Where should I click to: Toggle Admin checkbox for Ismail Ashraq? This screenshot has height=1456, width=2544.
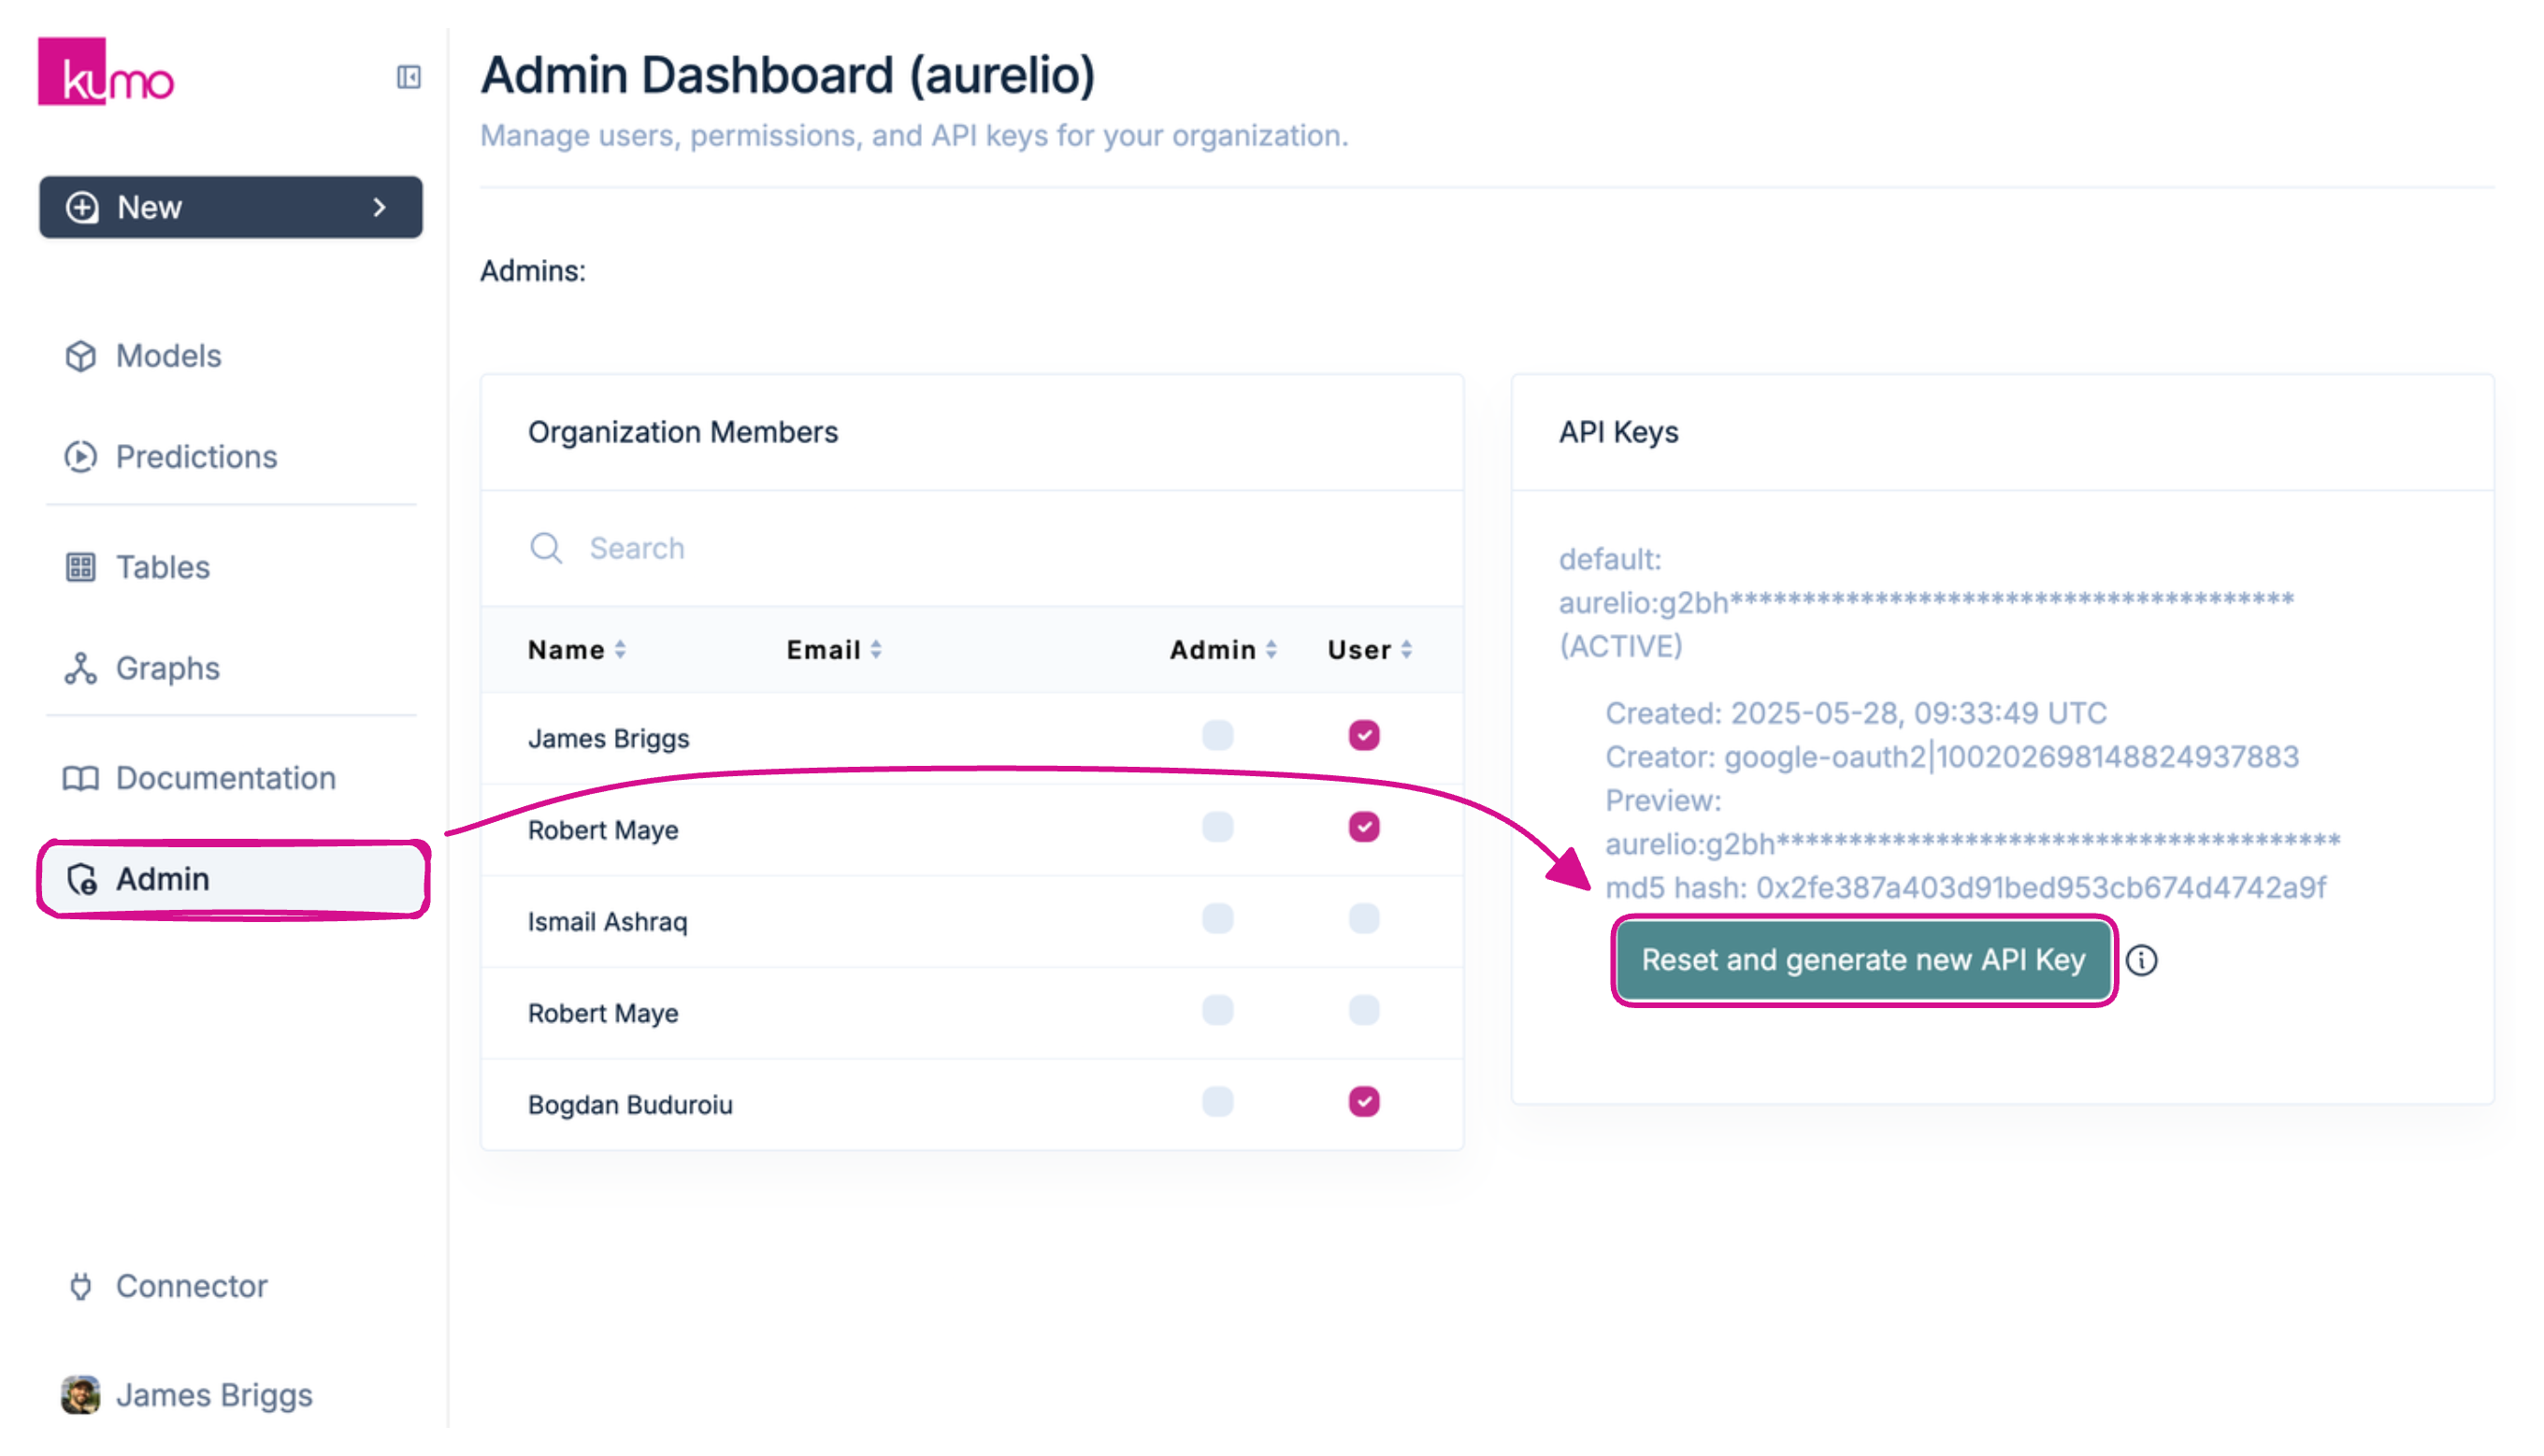tap(1217, 919)
